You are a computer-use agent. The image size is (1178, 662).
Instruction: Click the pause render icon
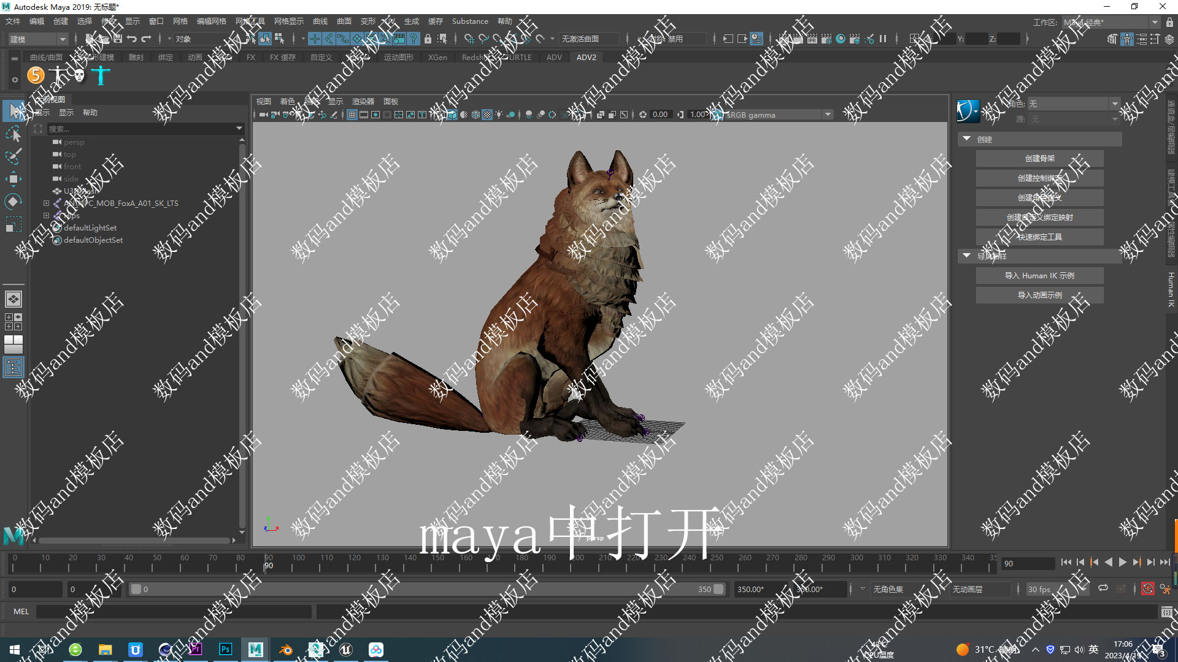click(x=883, y=39)
